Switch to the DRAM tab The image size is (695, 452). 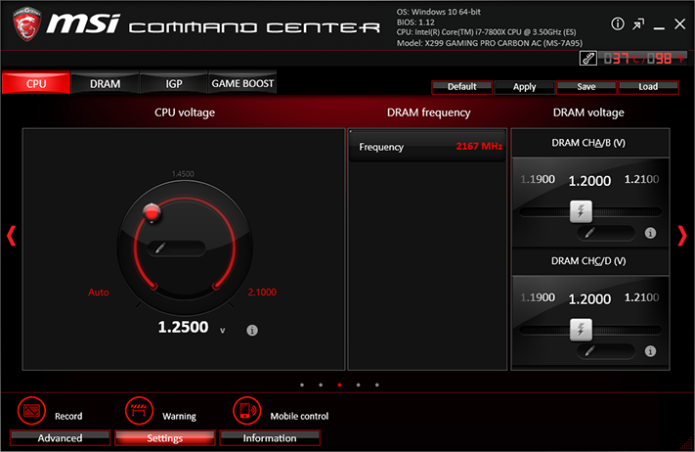[105, 83]
